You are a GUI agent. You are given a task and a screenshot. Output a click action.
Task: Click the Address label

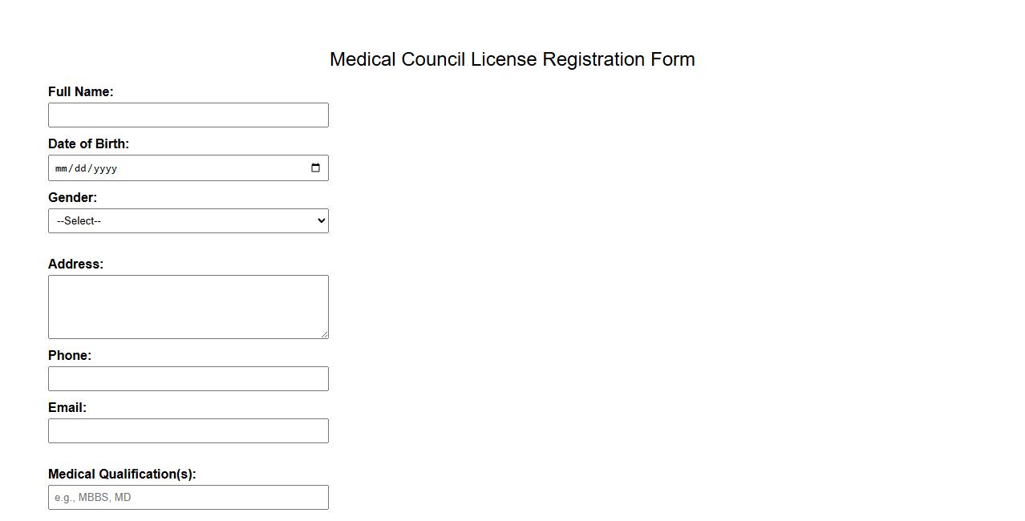pyautogui.click(x=76, y=264)
